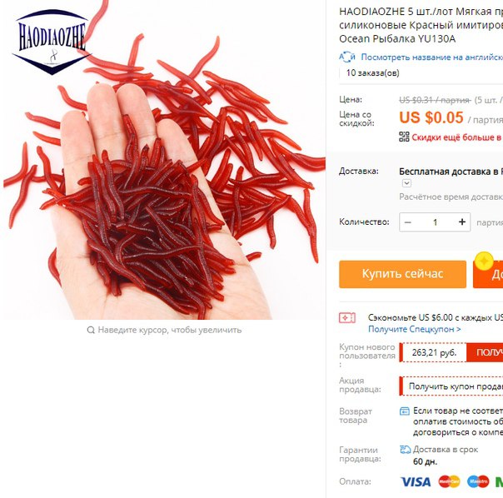Expand the delivery options dropdown arrow

tap(406, 183)
